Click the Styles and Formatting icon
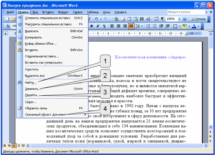215x155 pixels. coord(8,26)
